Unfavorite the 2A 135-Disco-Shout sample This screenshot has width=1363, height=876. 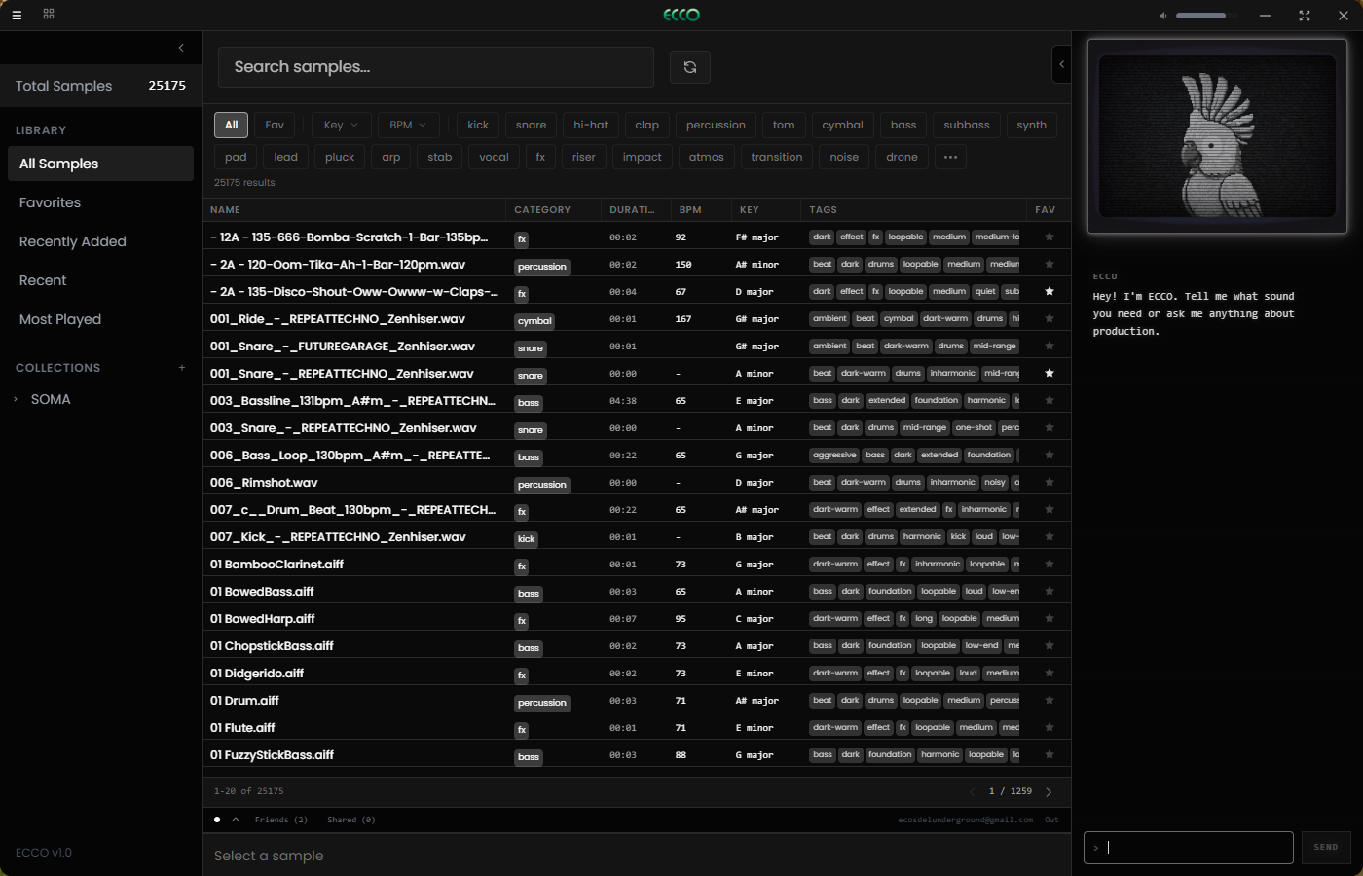point(1049,291)
